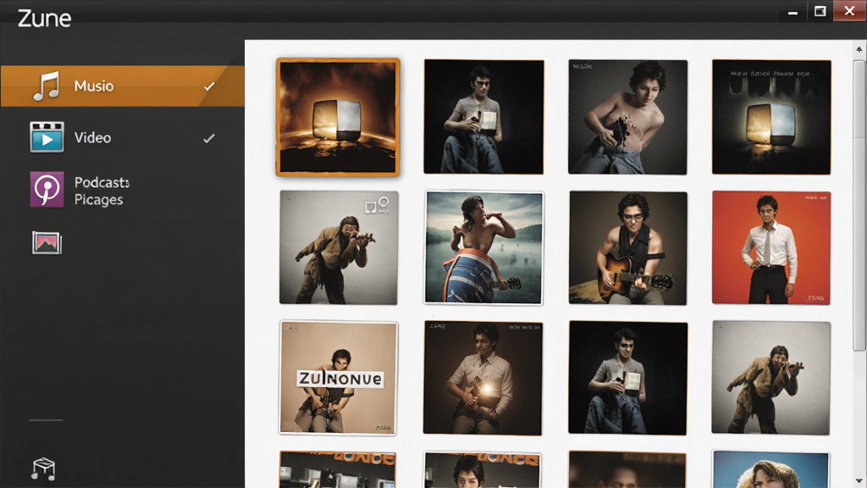
Task: Close the Zune window
Action: pos(849,10)
